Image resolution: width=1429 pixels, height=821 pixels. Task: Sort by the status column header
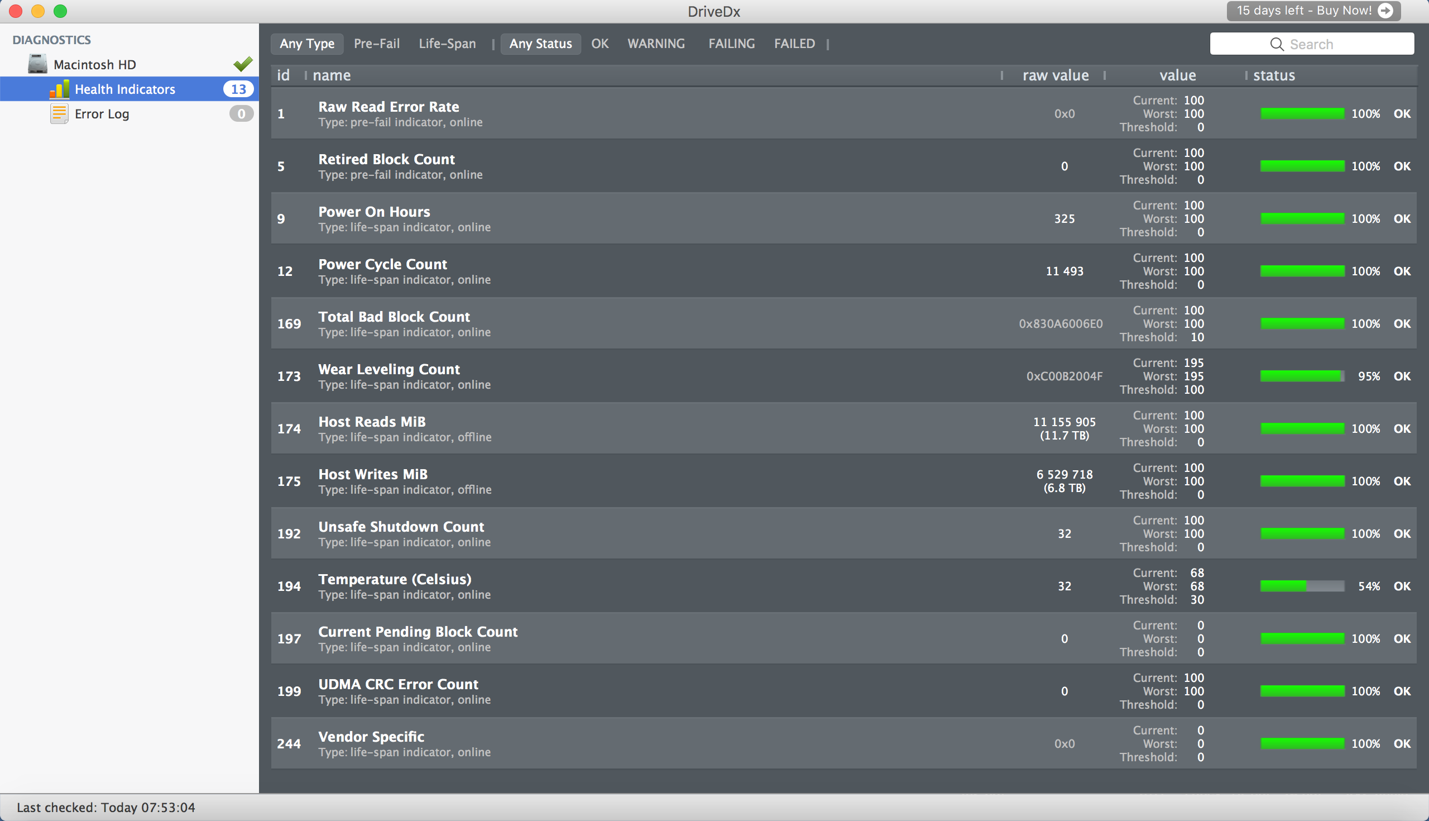(x=1273, y=75)
